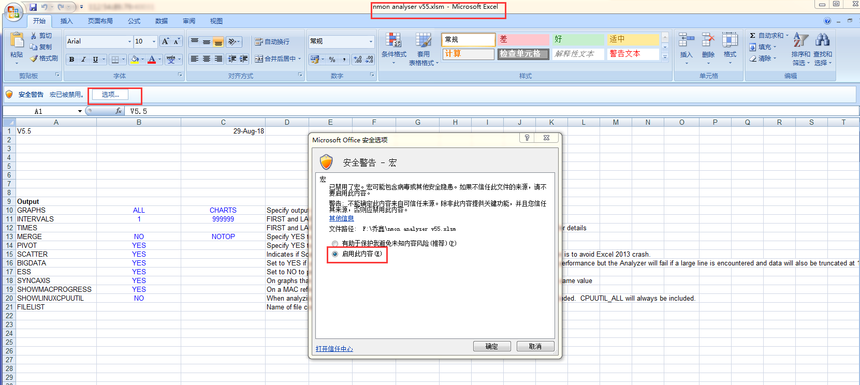Open the Sort and Filter (排序和筛选) menu

click(801, 49)
